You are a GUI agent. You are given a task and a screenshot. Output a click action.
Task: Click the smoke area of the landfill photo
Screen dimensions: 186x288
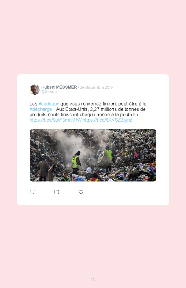[73, 143]
